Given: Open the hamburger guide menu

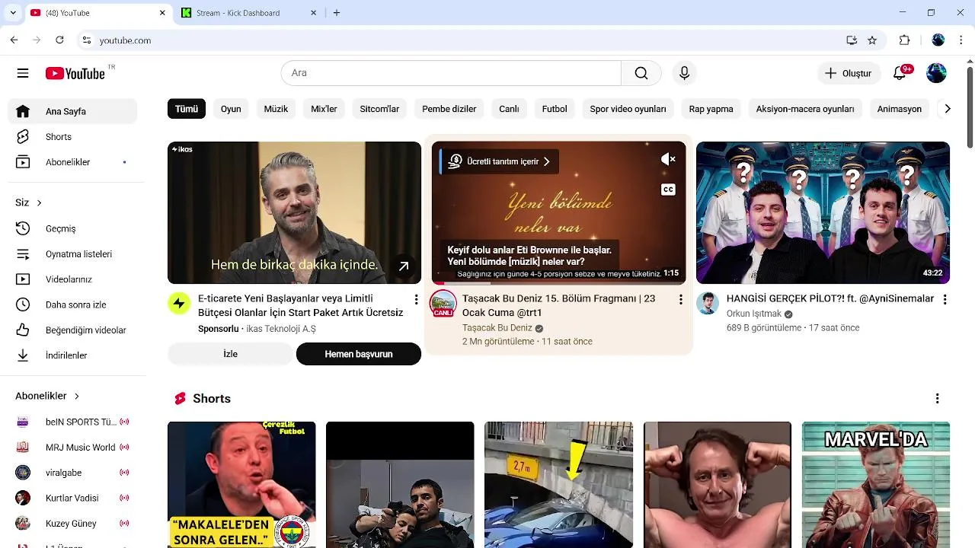Looking at the screenshot, I should tap(23, 73).
